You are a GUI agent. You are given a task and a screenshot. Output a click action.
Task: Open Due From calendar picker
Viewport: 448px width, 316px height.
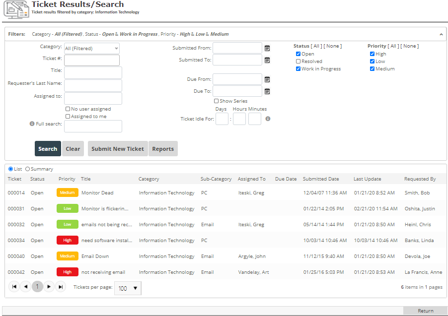pyautogui.click(x=267, y=80)
